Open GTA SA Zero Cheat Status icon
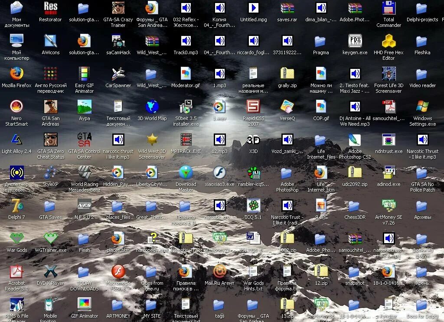The height and width of the screenshot is (322, 444). 50,140
